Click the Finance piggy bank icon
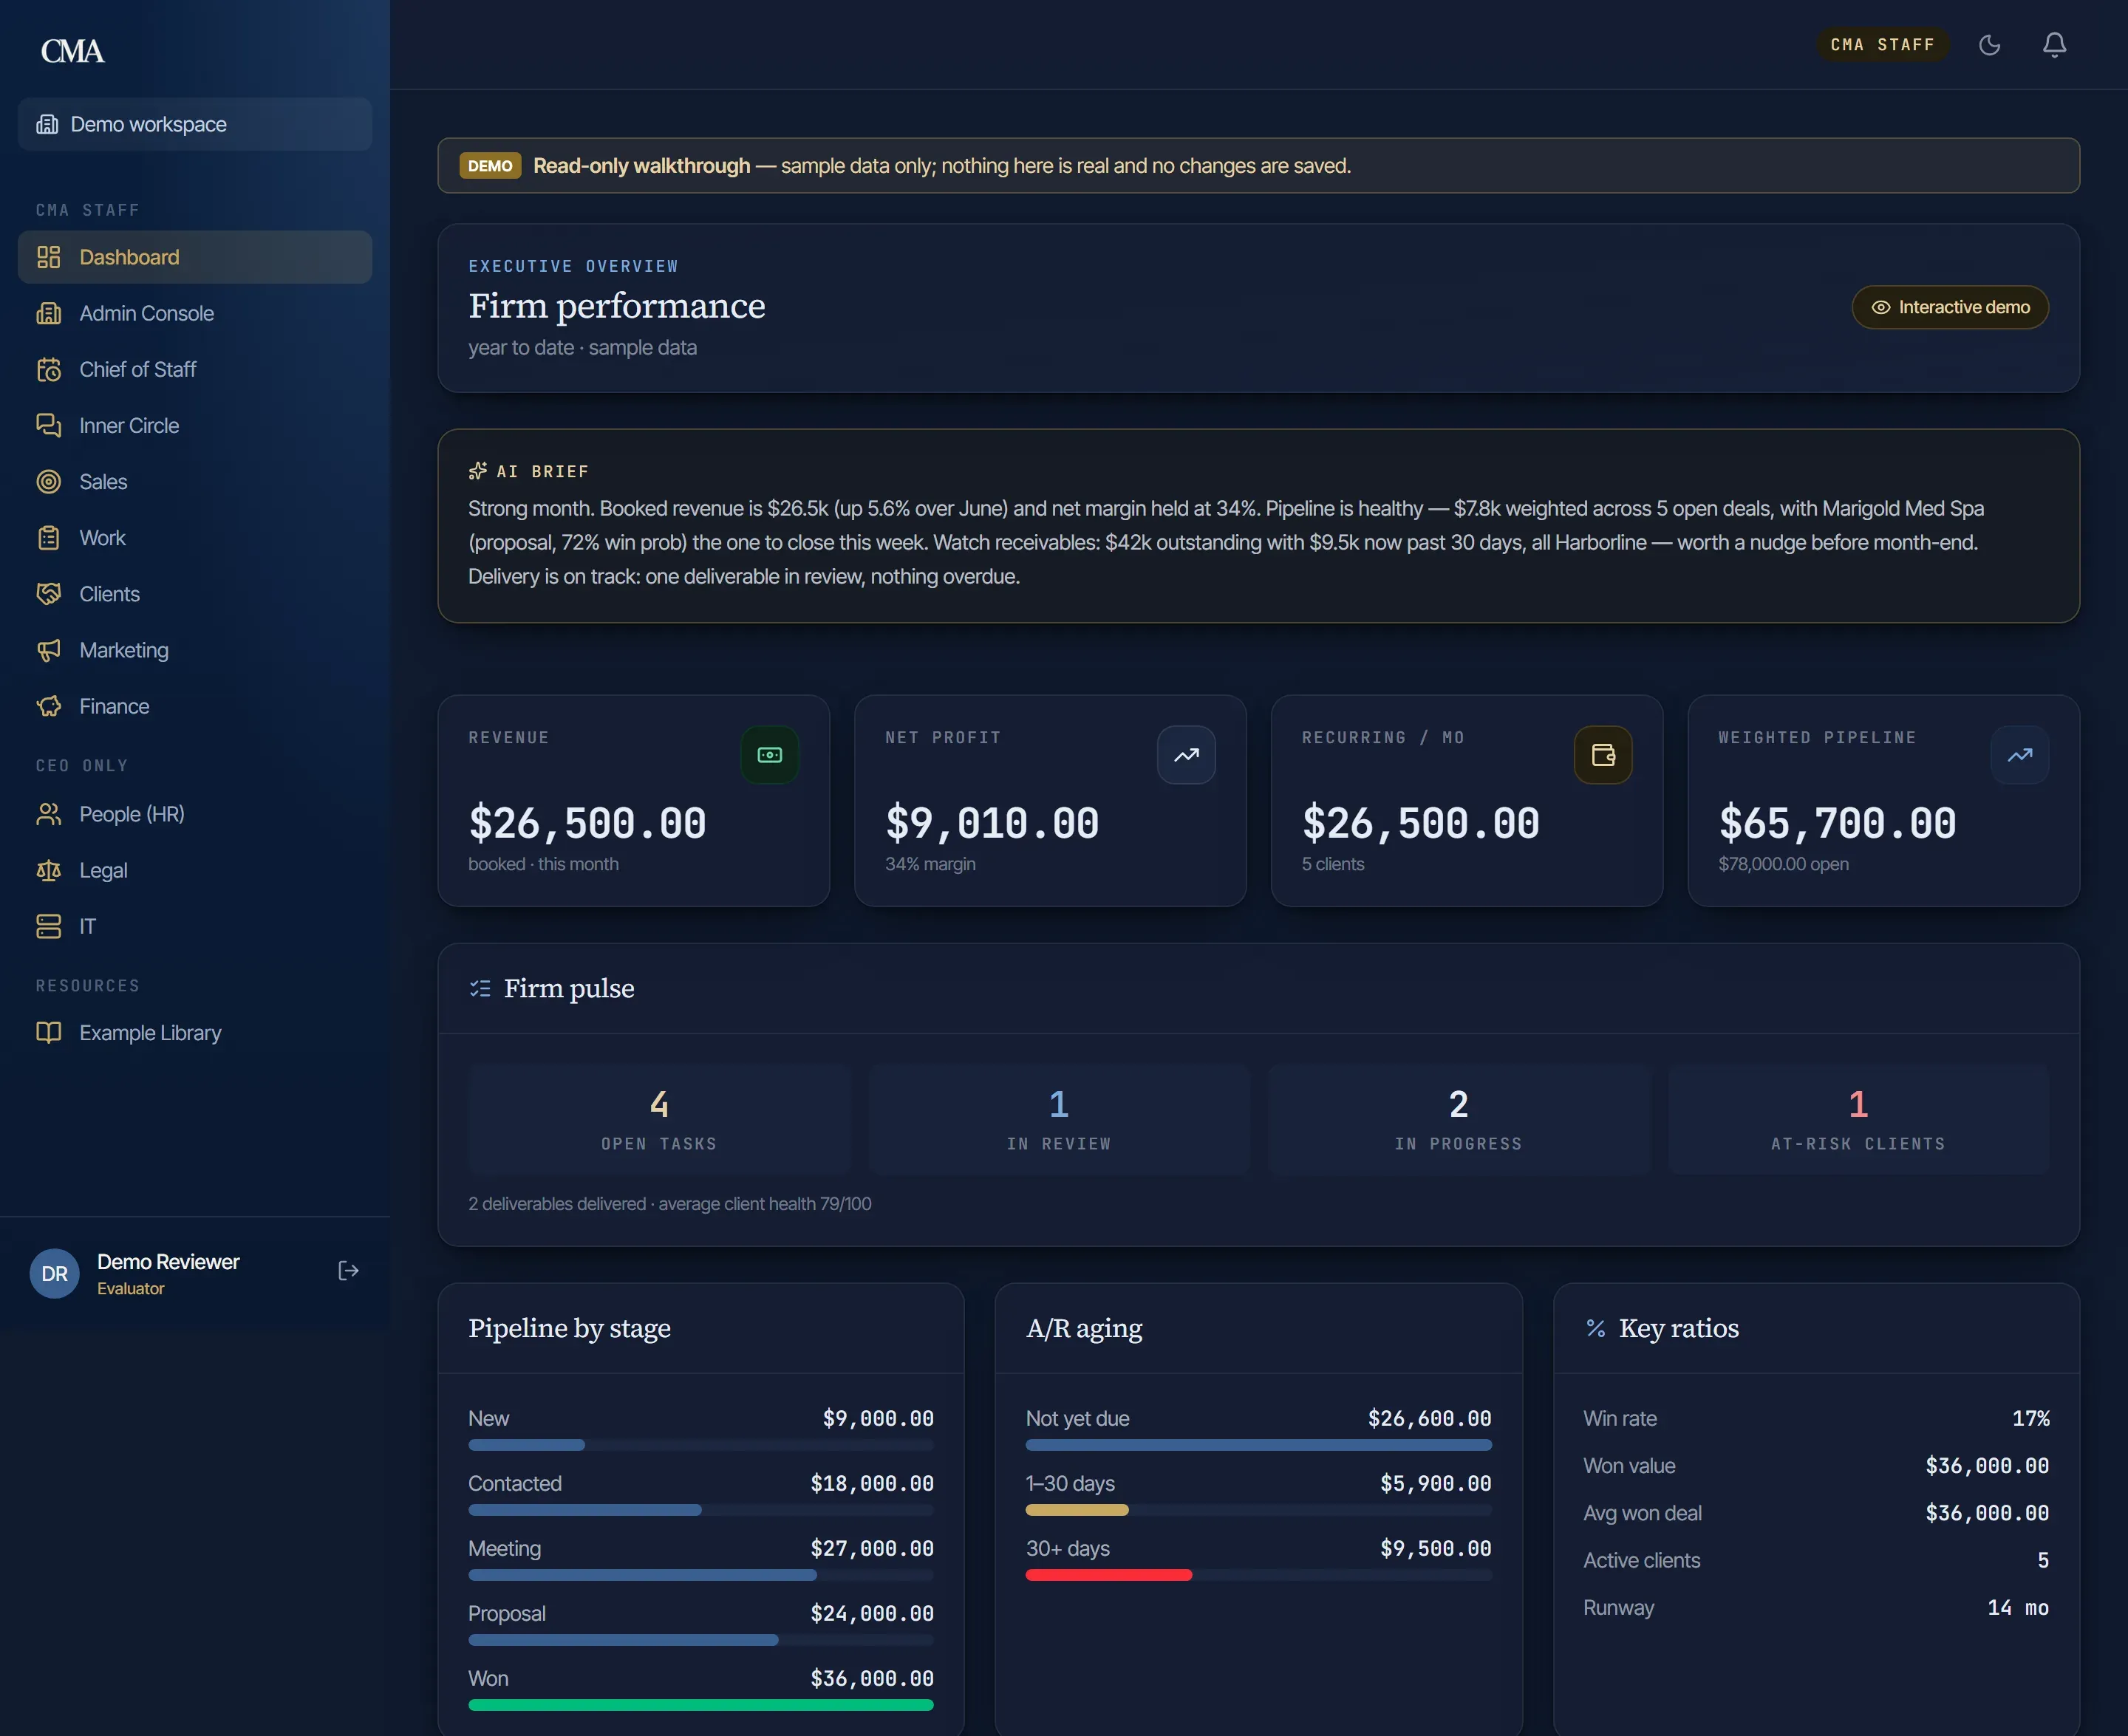The height and width of the screenshot is (1736, 2128). coord(48,706)
